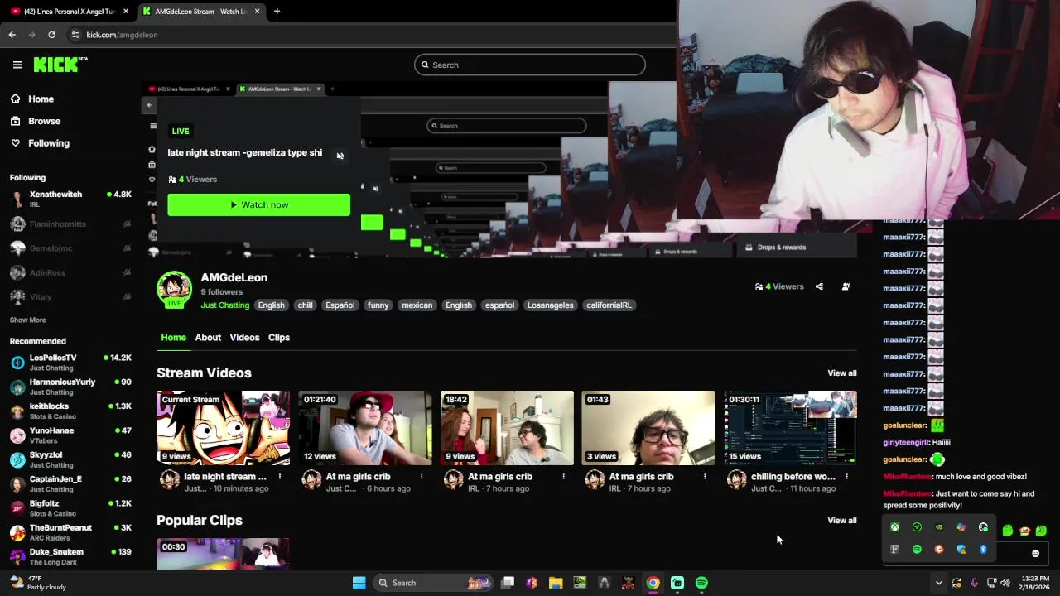Open Spotify from the taskbar

tap(701, 583)
